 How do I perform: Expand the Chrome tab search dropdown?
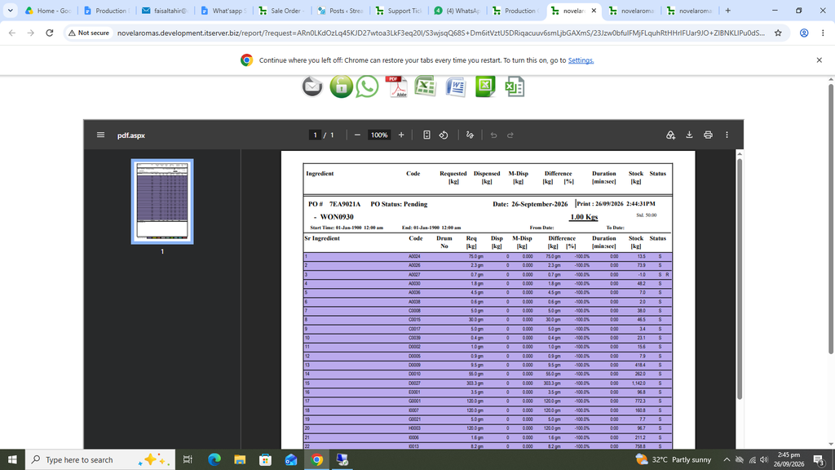click(x=10, y=11)
